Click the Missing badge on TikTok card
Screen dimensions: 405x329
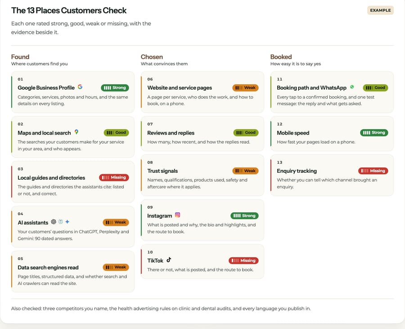243,261
